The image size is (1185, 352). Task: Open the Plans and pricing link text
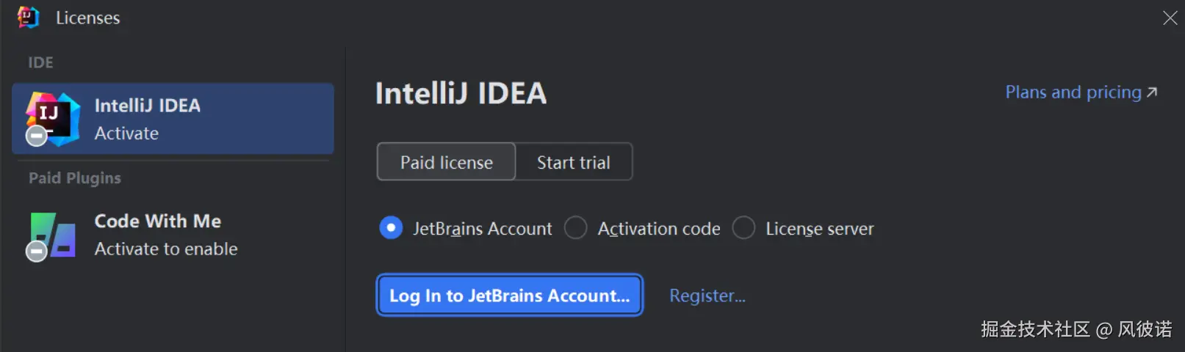pyautogui.click(x=1073, y=92)
